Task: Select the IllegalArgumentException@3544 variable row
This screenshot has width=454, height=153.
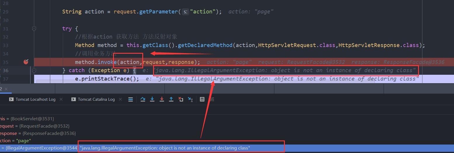Action: (227, 148)
